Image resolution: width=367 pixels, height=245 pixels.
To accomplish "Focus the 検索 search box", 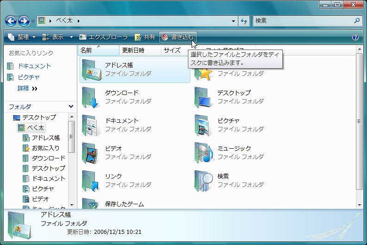I will [303, 21].
